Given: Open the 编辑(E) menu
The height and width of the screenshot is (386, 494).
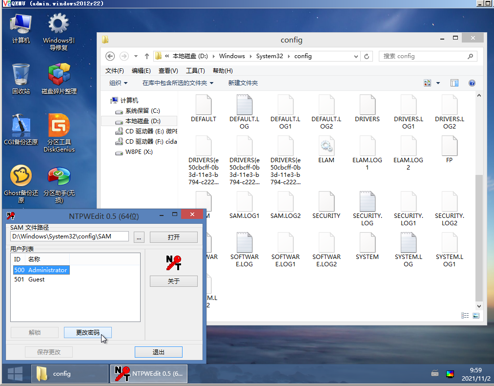Looking at the screenshot, I should [141, 71].
